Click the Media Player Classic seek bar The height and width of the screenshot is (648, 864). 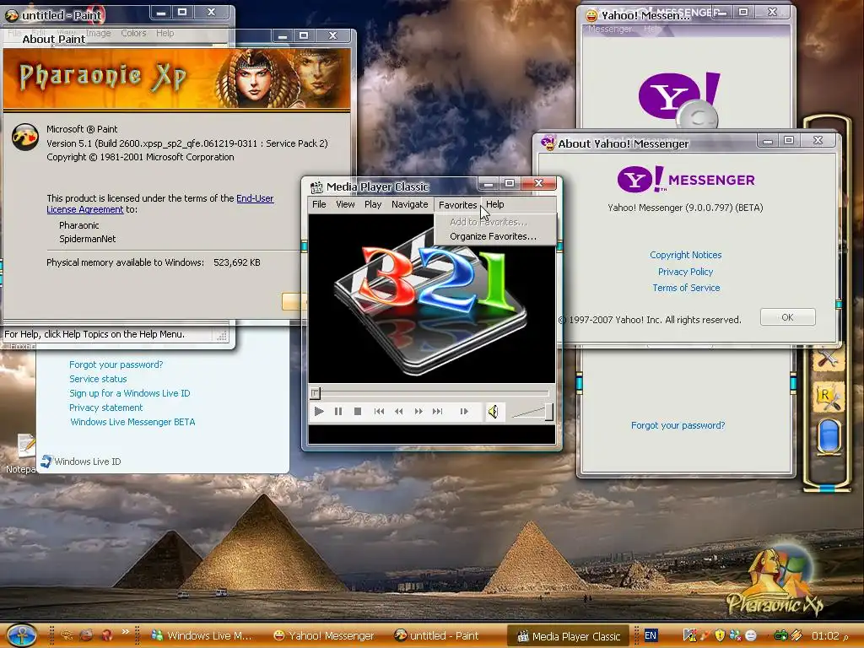pos(431,393)
